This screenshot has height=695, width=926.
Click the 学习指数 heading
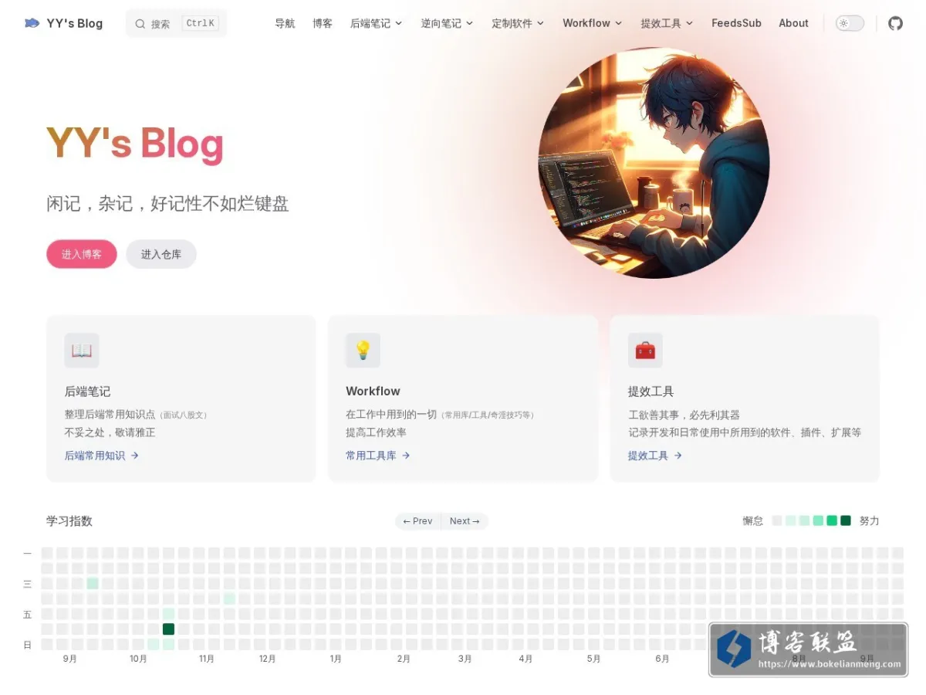(x=69, y=521)
